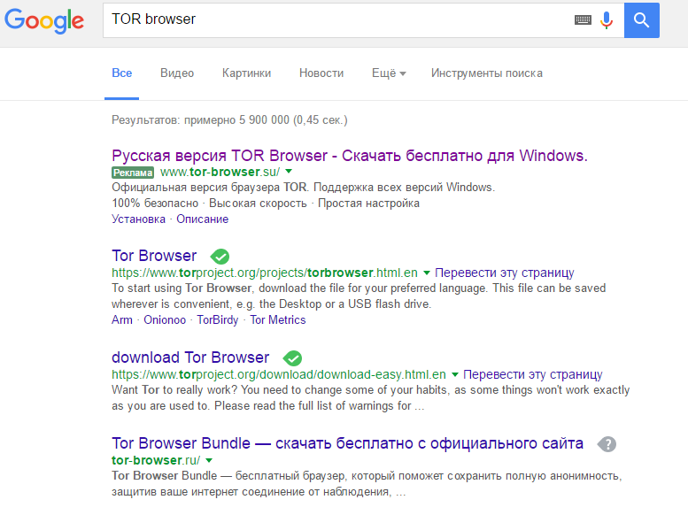Open the Установка sitelink
The width and height of the screenshot is (688, 515).
pyautogui.click(x=138, y=219)
